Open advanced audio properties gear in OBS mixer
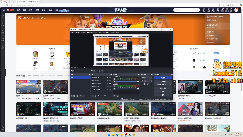 click(x=114, y=96)
